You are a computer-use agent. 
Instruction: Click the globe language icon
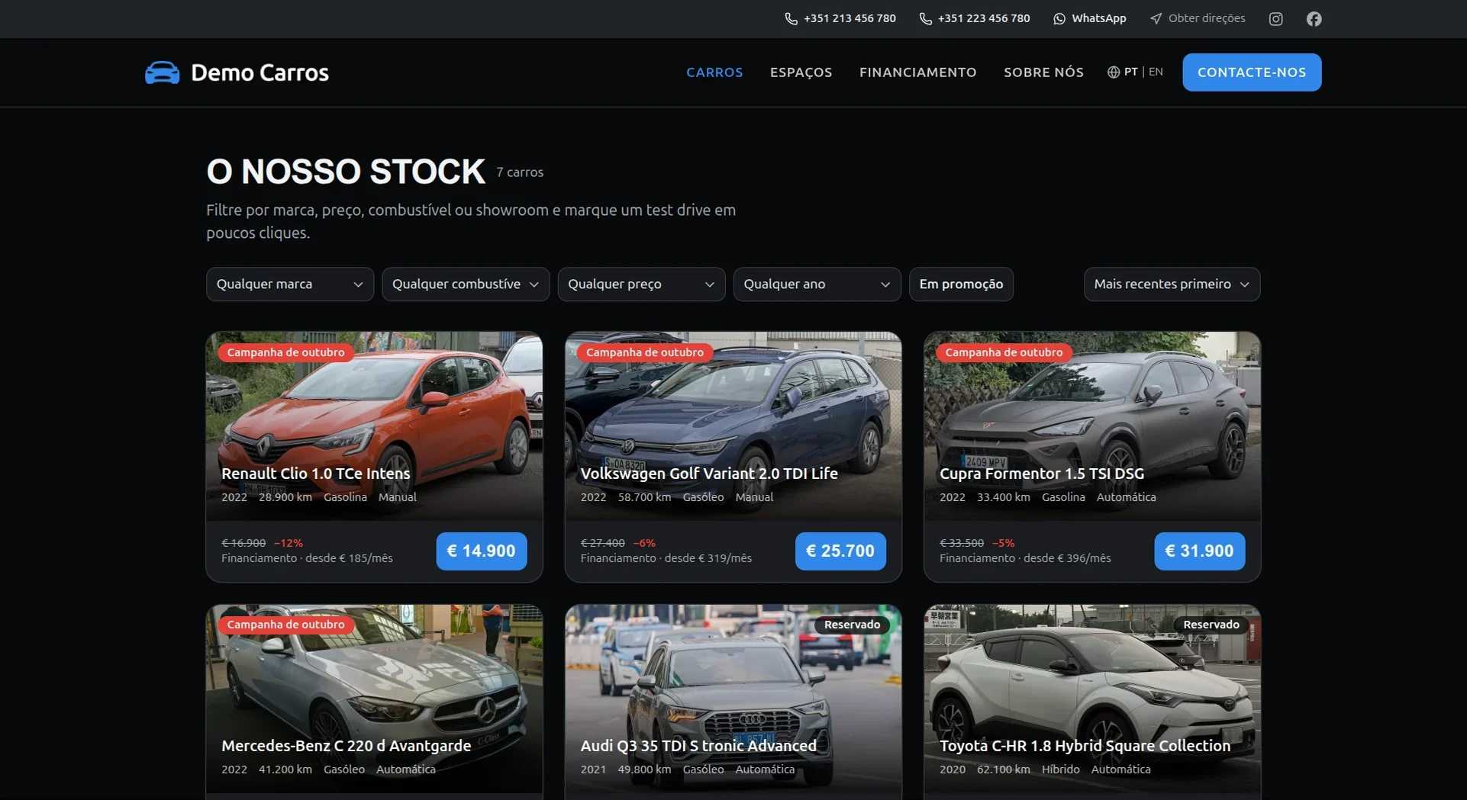[1113, 72]
